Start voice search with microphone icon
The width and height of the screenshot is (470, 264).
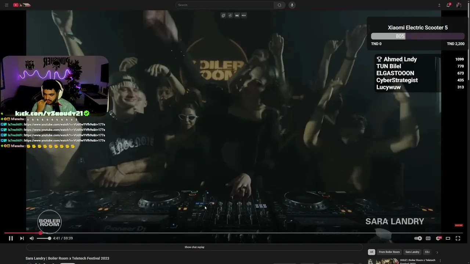click(292, 5)
